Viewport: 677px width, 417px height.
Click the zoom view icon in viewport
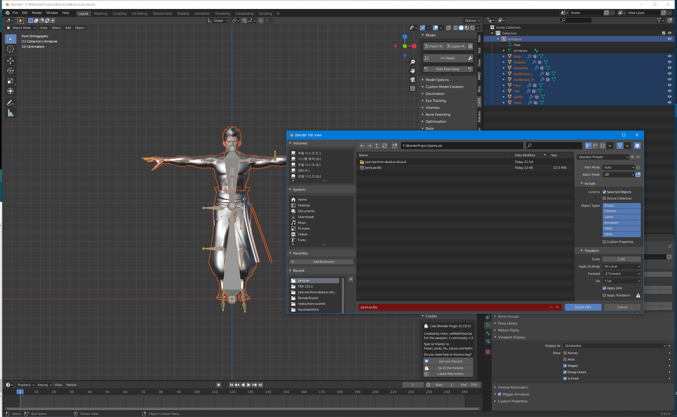pos(413,62)
